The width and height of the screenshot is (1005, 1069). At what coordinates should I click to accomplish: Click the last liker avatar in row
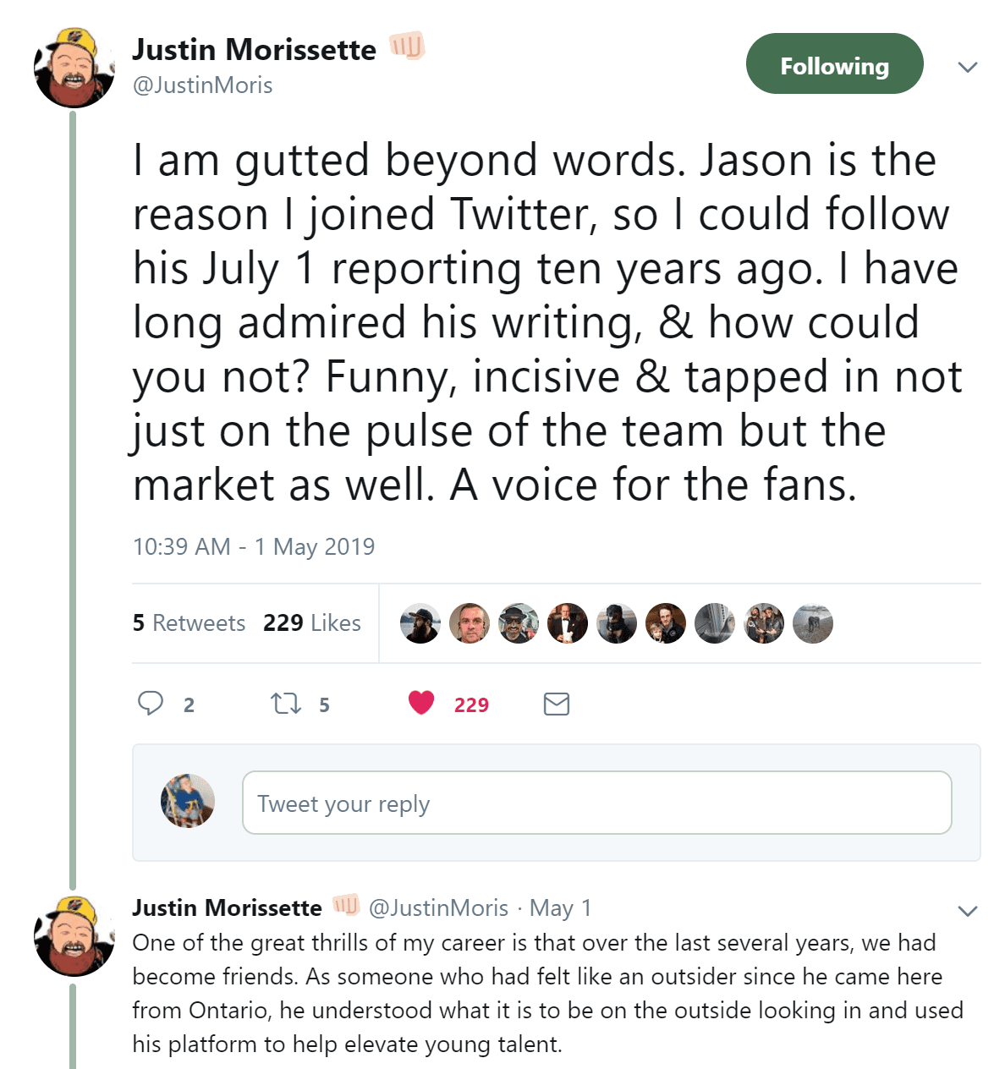click(x=813, y=623)
